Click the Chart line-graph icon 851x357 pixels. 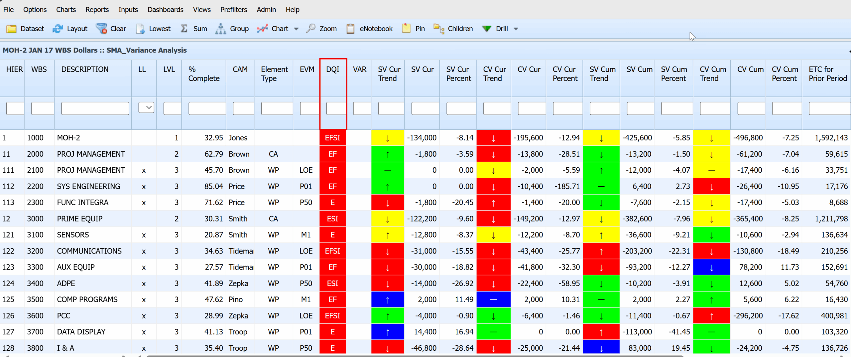(263, 29)
